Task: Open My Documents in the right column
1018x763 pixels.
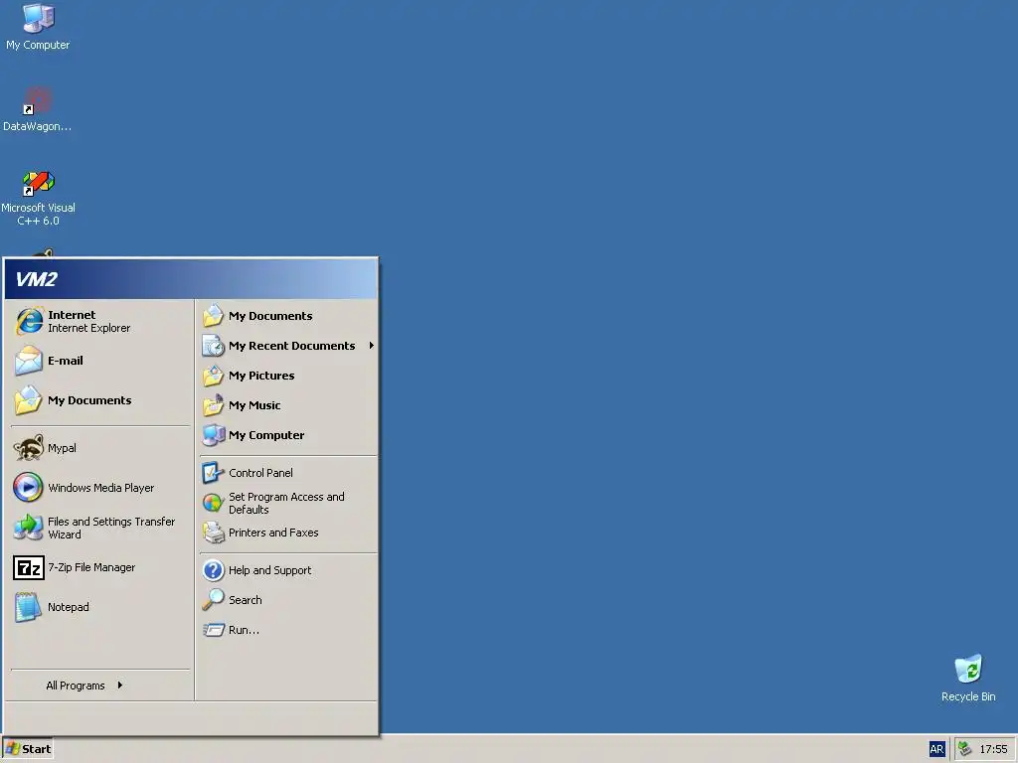Action: click(287, 316)
